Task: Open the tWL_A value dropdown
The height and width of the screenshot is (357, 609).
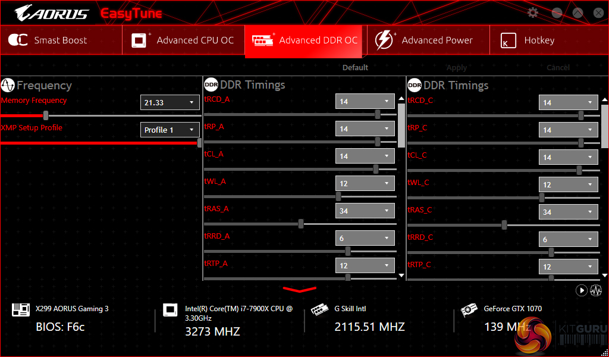Action: pyautogui.click(x=365, y=183)
